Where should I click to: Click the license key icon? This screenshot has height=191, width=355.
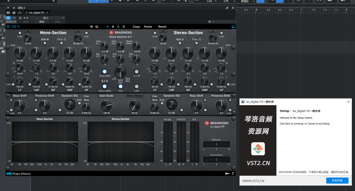(x=227, y=174)
